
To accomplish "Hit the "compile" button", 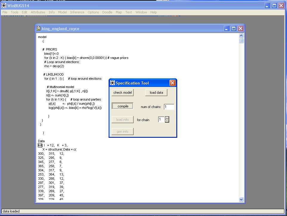I will [x=123, y=106].
